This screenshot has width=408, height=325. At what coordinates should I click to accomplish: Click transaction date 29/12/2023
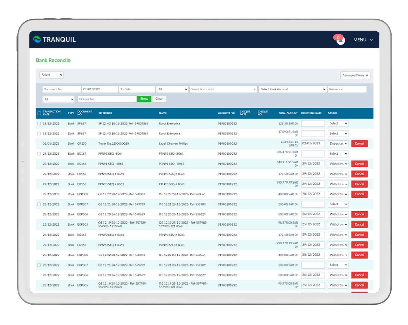click(51, 154)
